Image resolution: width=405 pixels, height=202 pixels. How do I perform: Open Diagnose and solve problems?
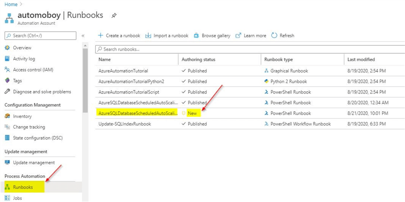(42, 92)
